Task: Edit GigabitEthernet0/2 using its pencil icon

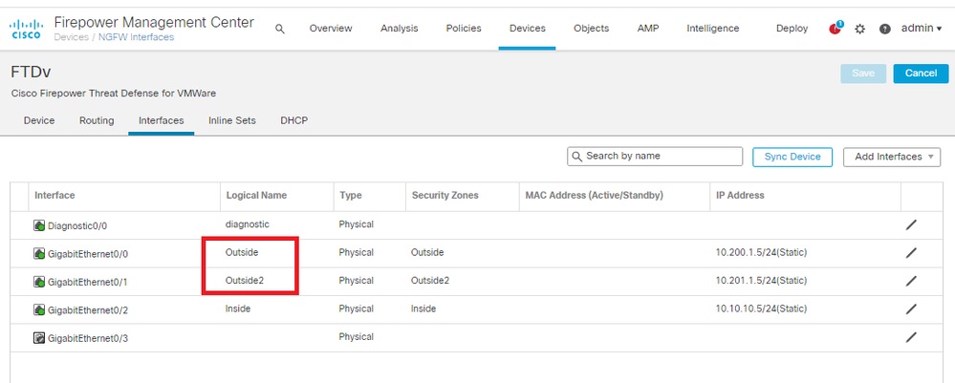Action: (911, 309)
